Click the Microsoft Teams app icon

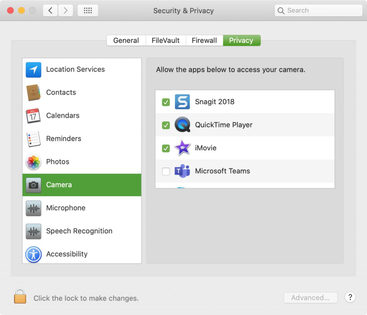182,171
